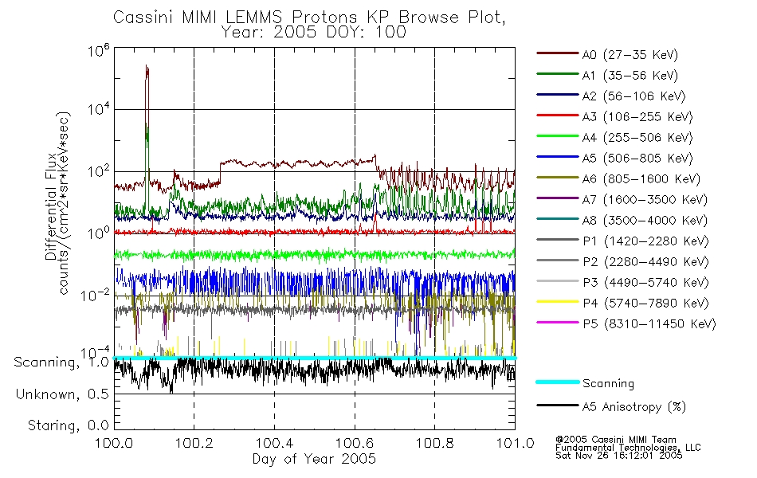Image resolution: width=757 pixels, height=478 pixels.
Task: Click the bright green A4 legend swatch
Action: [x=558, y=136]
